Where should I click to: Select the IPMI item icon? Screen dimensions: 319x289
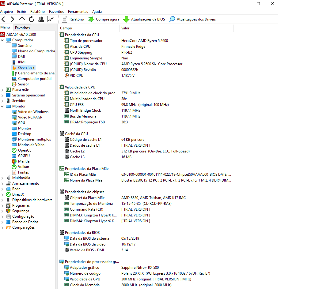tap(14, 62)
